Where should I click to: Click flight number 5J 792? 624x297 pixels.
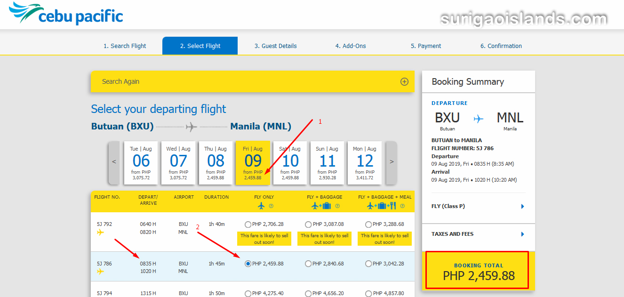click(104, 224)
